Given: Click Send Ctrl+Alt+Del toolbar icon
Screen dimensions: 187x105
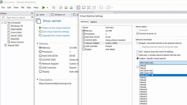Looking at the screenshot, I should (x=53, y=8).
